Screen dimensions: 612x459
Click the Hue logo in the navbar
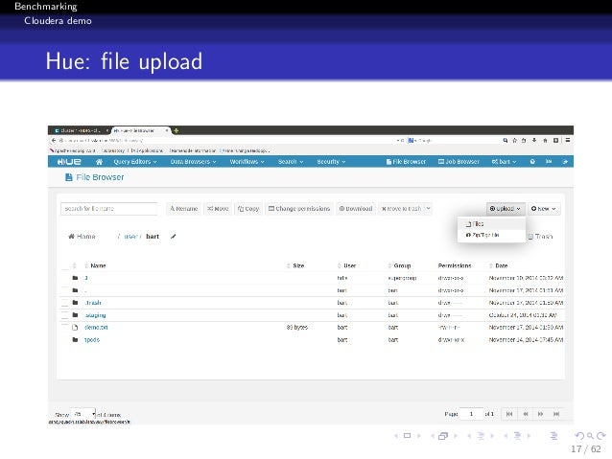69,161
